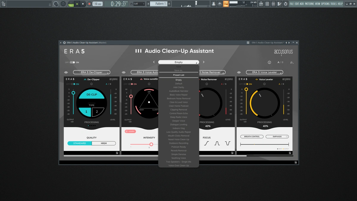Open ERA 5 De-Clipper module selector

(x=92, y=72)
